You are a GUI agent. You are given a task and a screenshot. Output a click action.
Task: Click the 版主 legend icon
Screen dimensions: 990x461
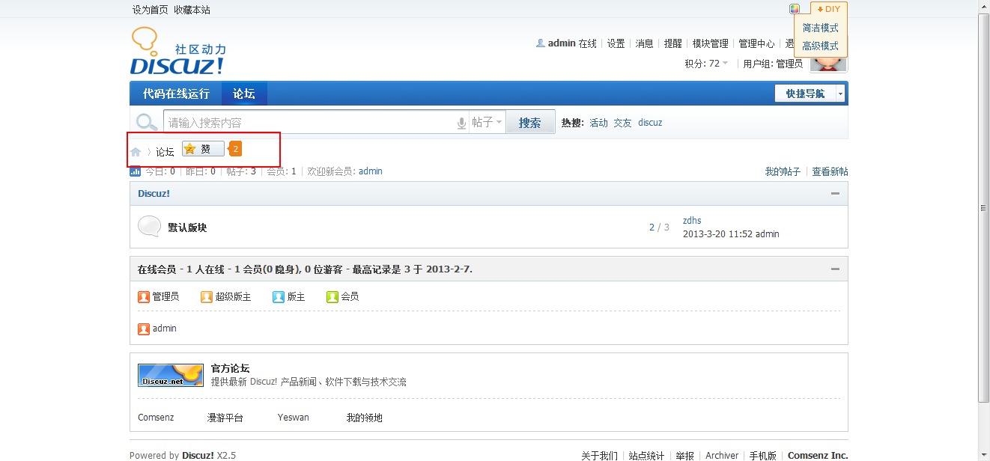pos(279,297)
